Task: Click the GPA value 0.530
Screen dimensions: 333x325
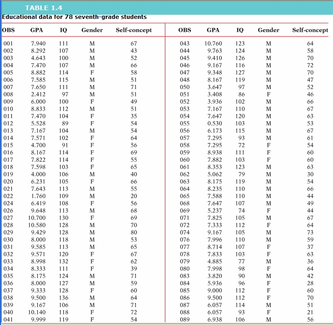Action: click(x=215, y=124)
